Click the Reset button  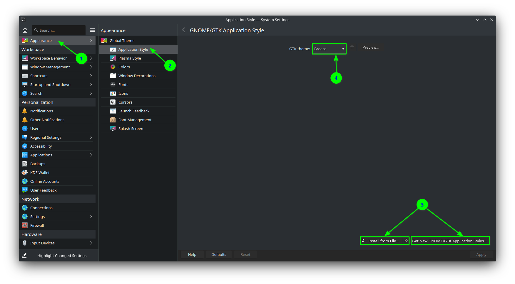245,254
